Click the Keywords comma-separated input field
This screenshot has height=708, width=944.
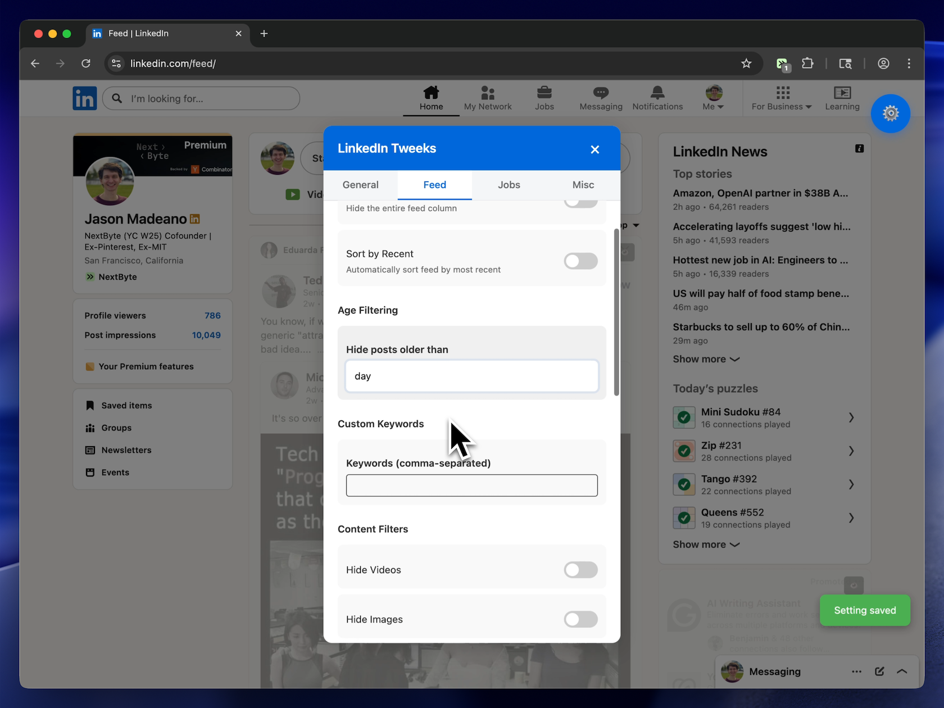pyautogui.click(x=471, y=485)
